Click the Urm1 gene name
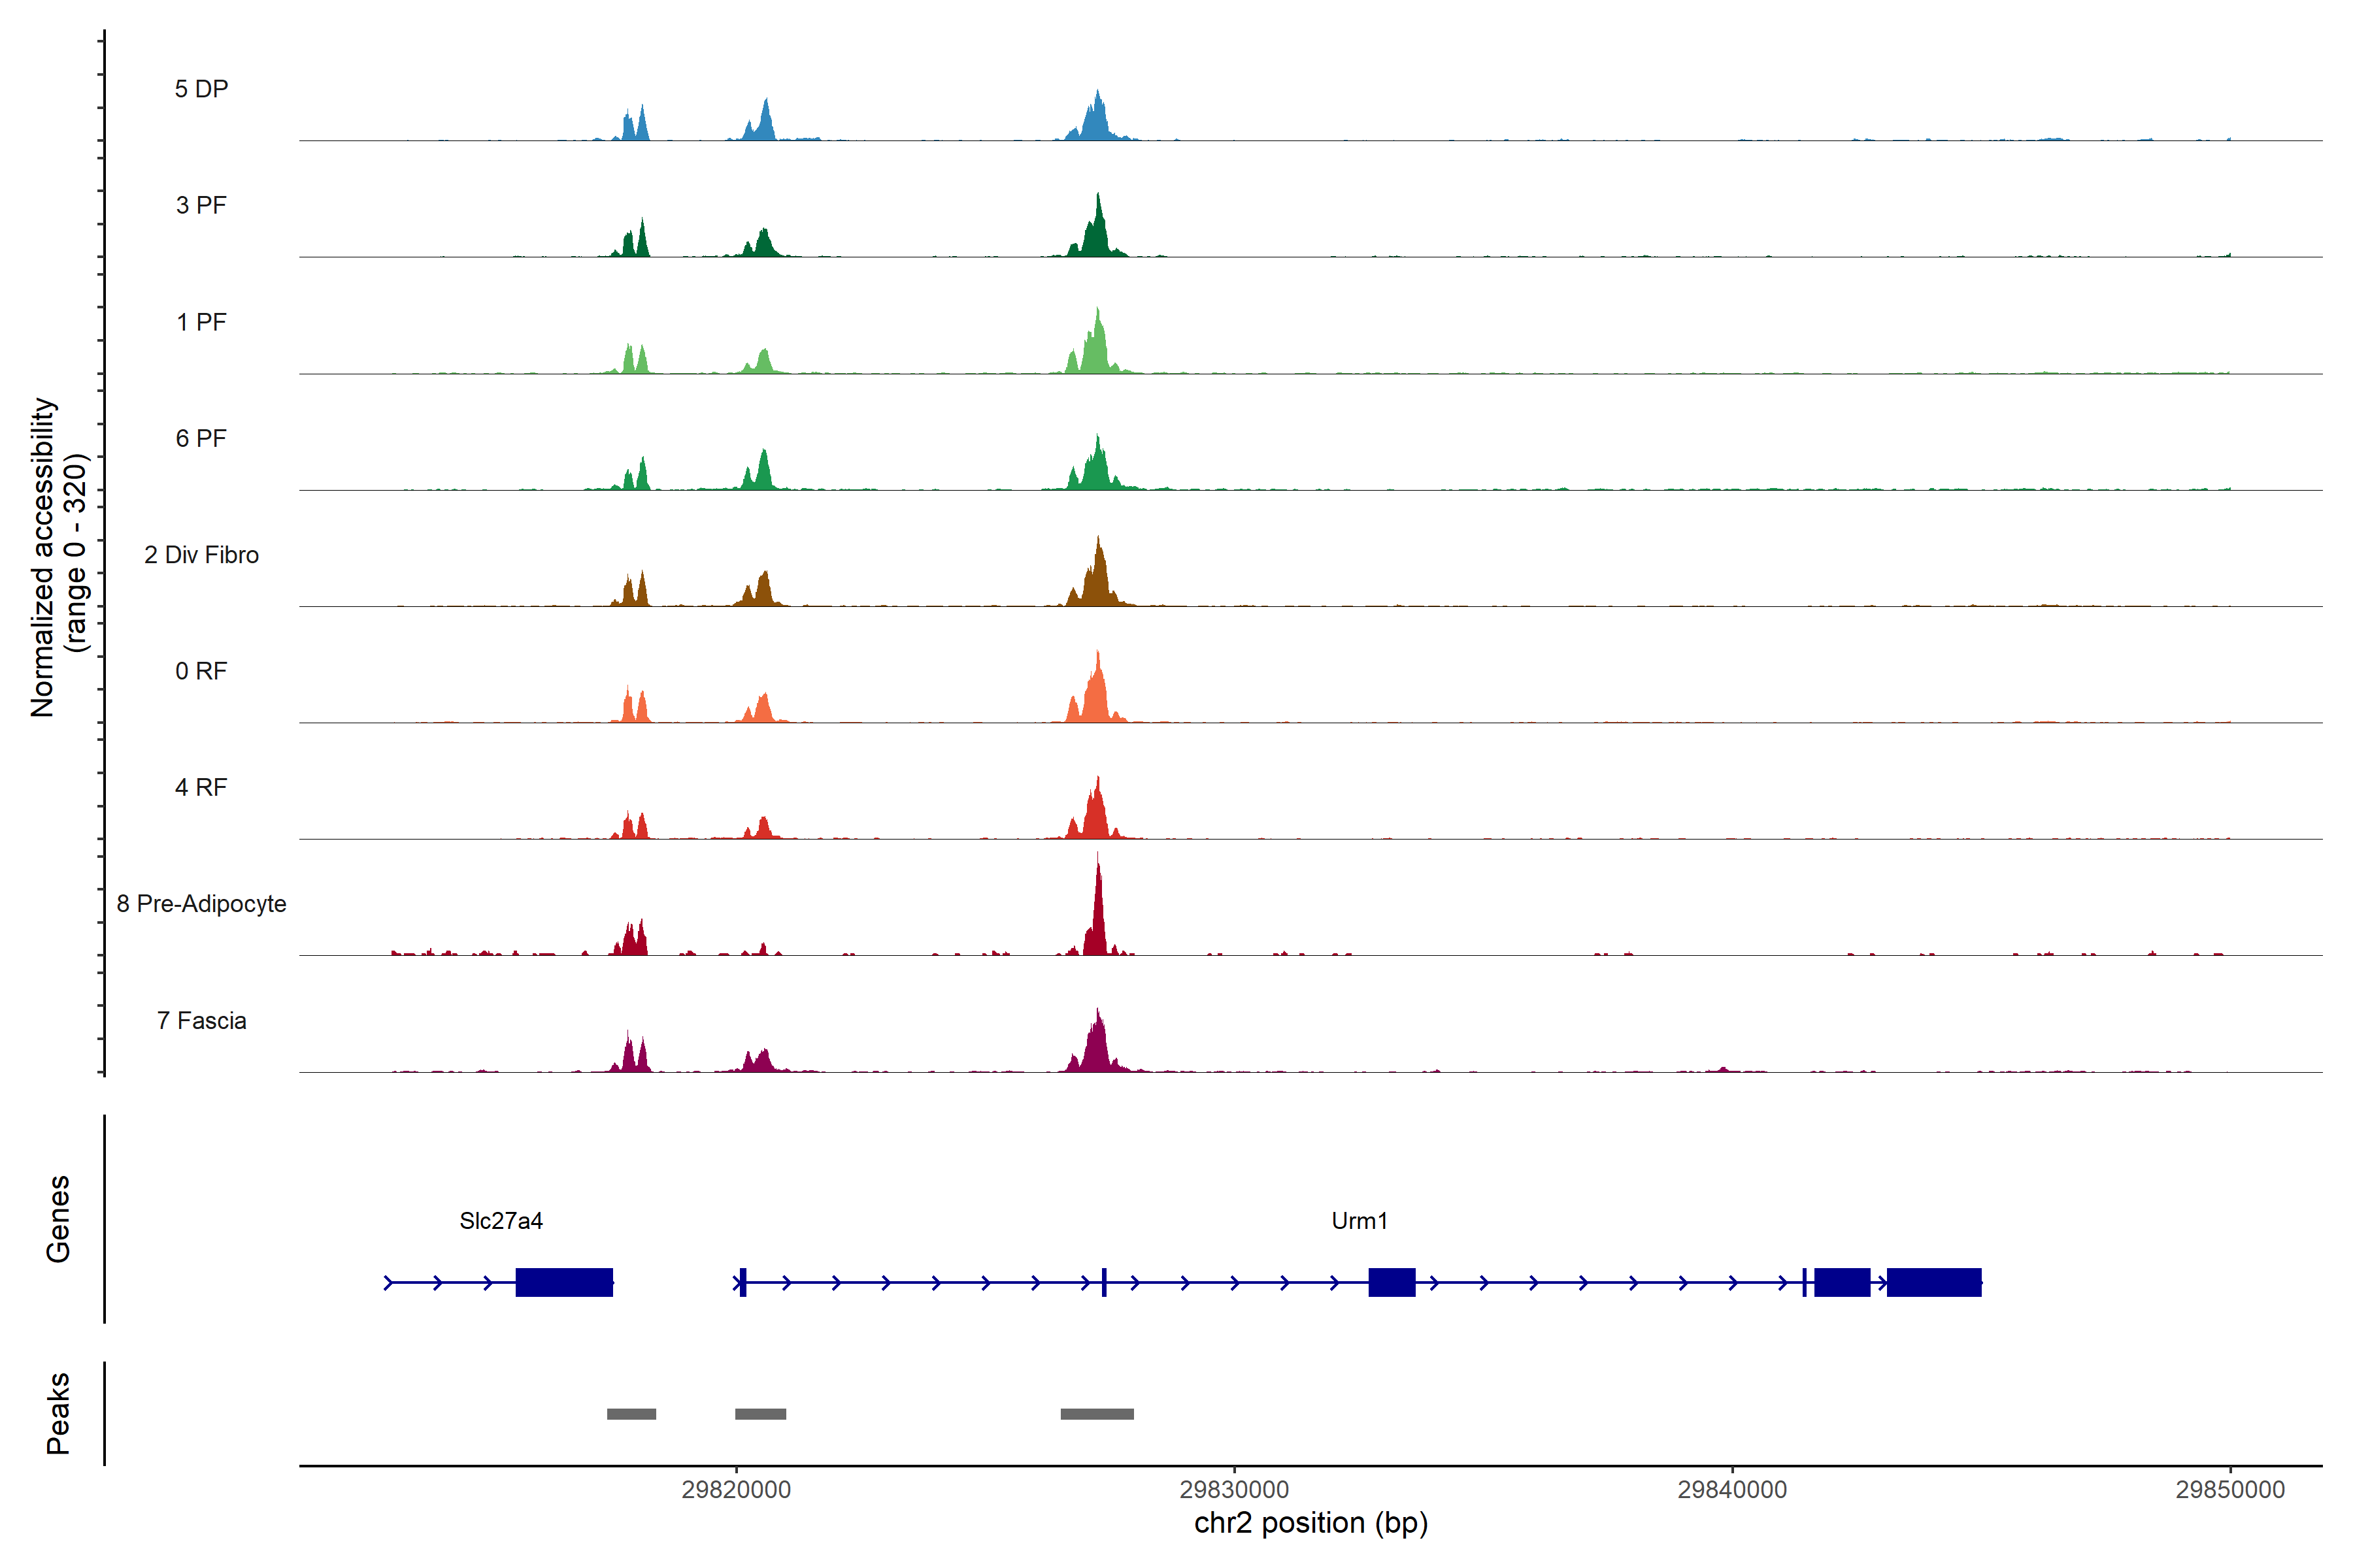2353x1568 pixels. coord(1359,1220)
